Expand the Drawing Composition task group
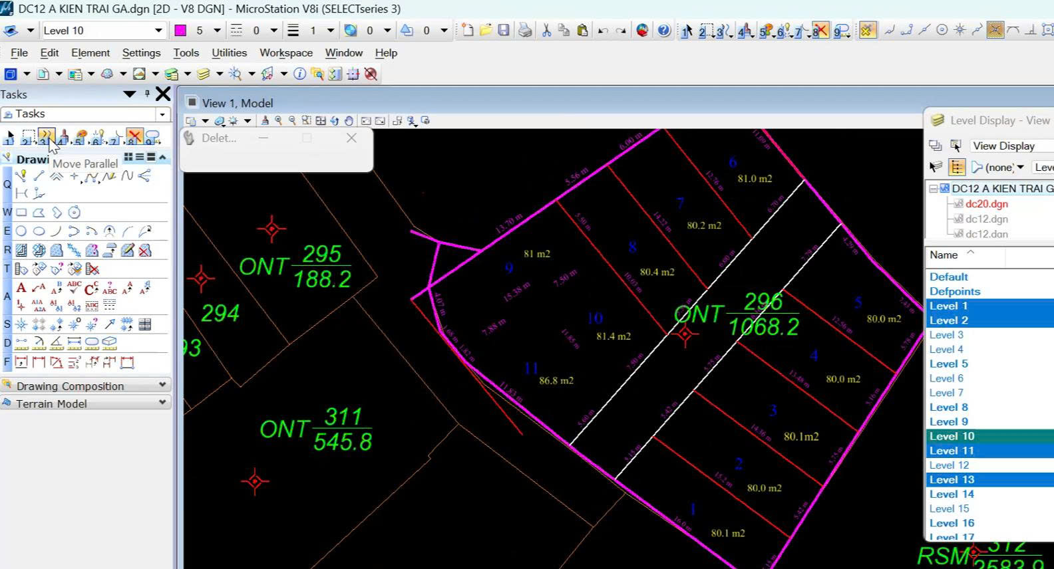The width and height of the screenshot is (1054, 569). 162,386
